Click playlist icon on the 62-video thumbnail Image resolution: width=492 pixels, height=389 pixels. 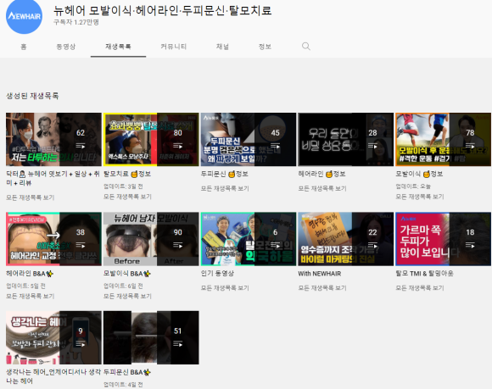[x=81, y=146]
